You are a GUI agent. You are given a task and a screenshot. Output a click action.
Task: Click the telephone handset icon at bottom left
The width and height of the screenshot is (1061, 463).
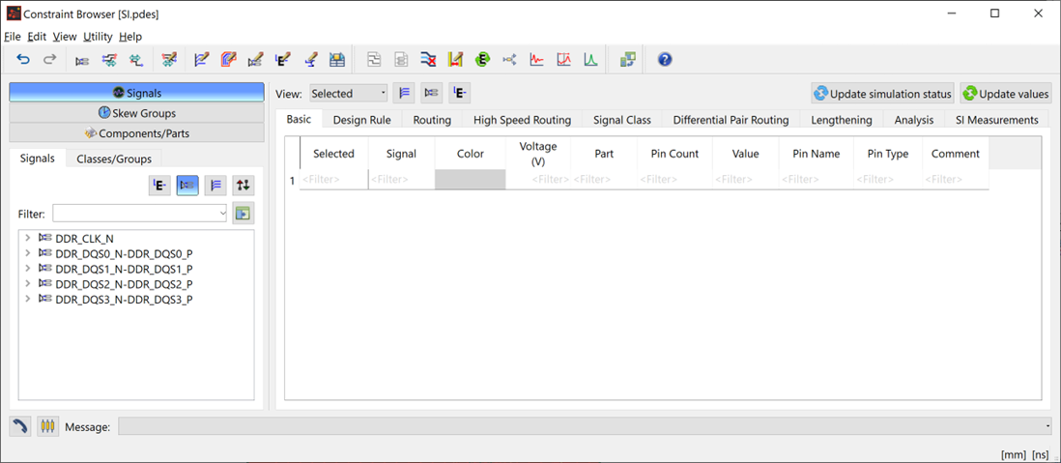[x=20, y=426]
